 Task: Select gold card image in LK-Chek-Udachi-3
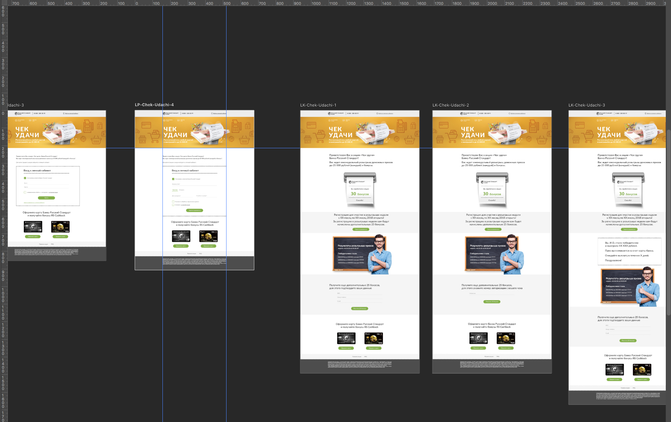pyautogui.click(x=642, y=370)
